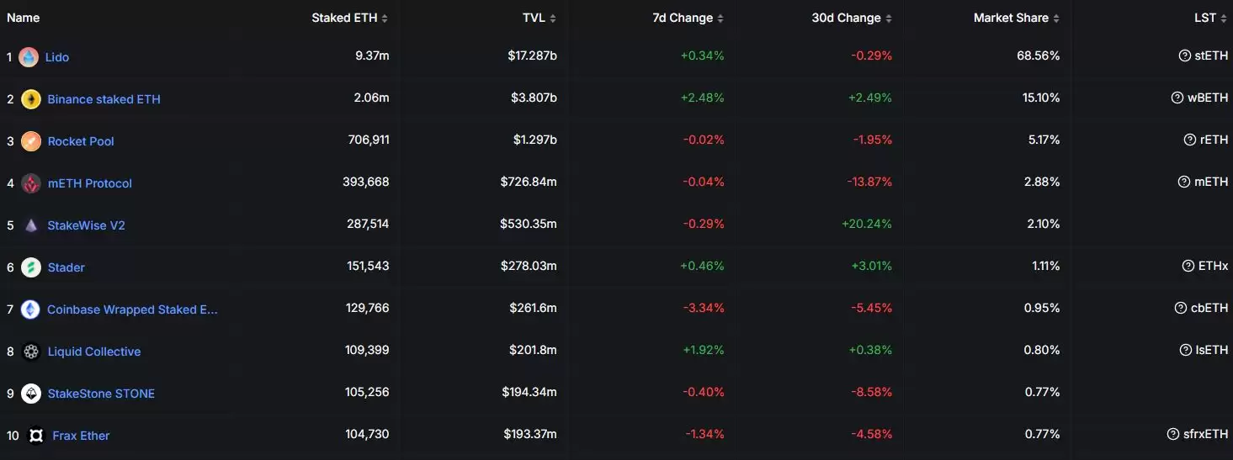Open the Frax Ether link
This screenshot has height=460, width=1233.
[x=81, y=436]
